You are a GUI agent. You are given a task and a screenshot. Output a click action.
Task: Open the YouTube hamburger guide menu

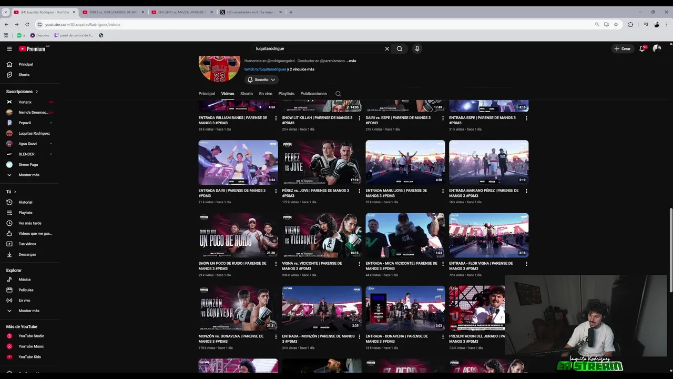9,48
